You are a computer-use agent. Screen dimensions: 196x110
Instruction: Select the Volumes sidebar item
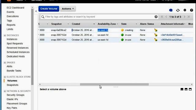[12, 81]
